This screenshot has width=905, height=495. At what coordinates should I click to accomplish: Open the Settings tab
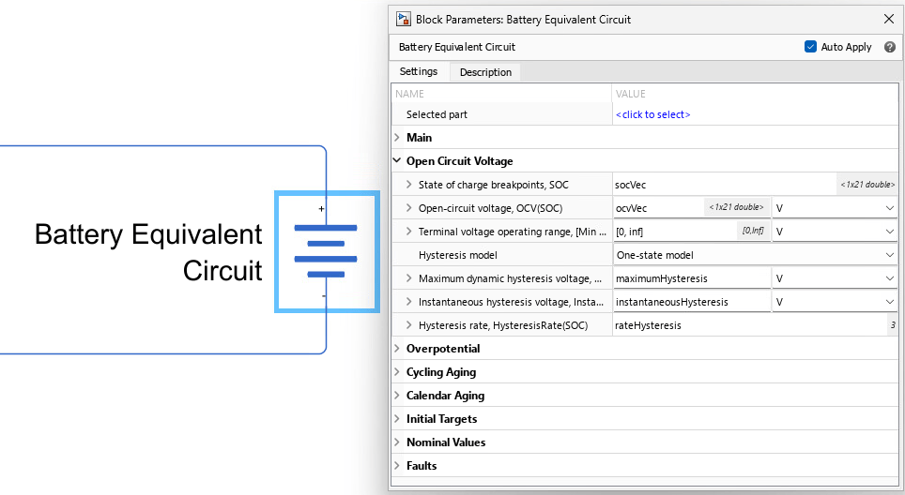[x=419, y=71]
